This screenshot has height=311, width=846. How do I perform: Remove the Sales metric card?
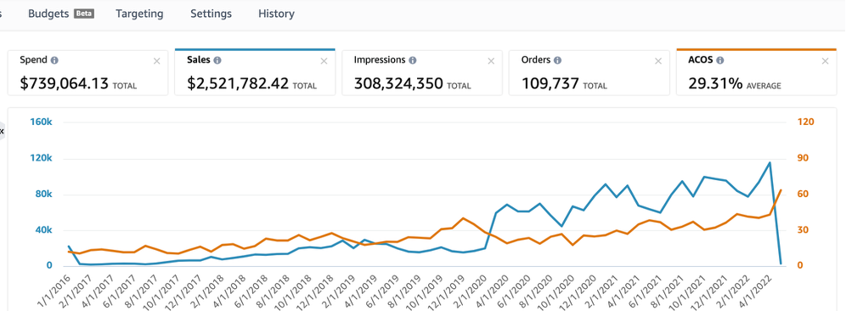coord(324,61)
